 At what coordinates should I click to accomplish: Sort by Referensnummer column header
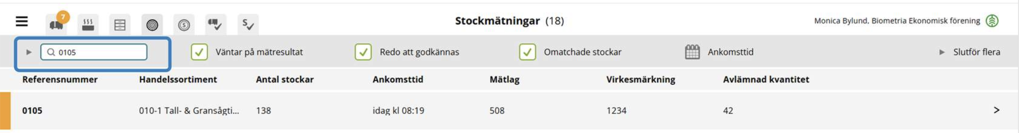60,80
